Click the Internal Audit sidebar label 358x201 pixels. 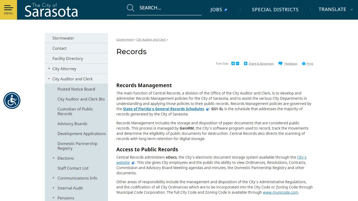coord(70,188)
